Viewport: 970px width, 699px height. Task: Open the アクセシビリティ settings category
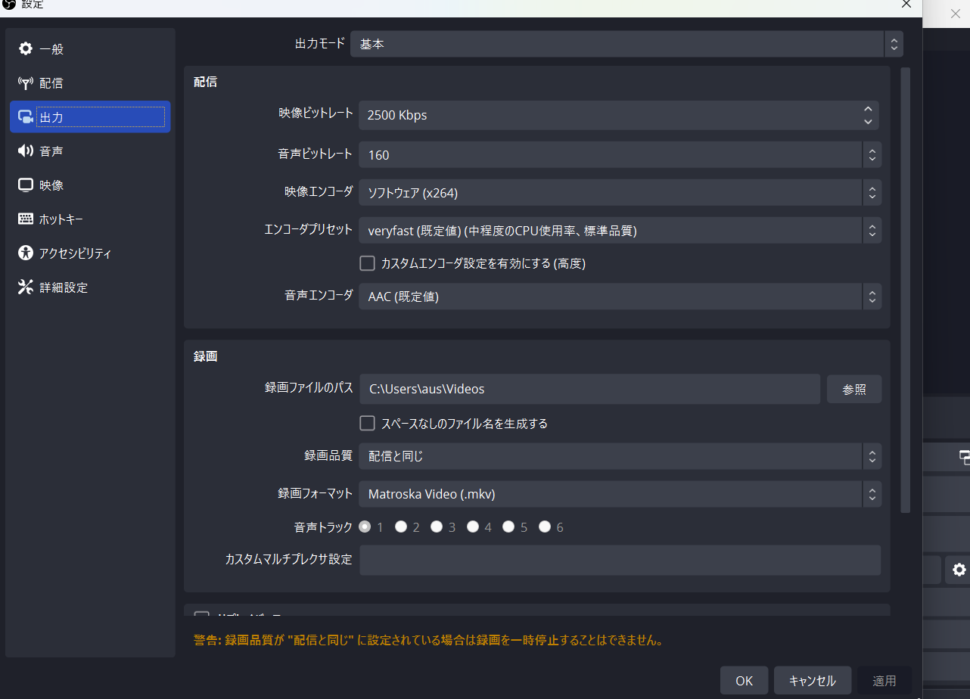(90, 253)
